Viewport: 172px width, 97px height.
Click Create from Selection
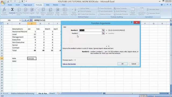point(87,14)
